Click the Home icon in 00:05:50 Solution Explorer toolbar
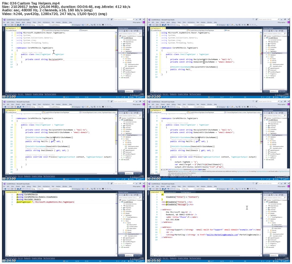Viewport: 292px width, 264px height. coord(269,195)
